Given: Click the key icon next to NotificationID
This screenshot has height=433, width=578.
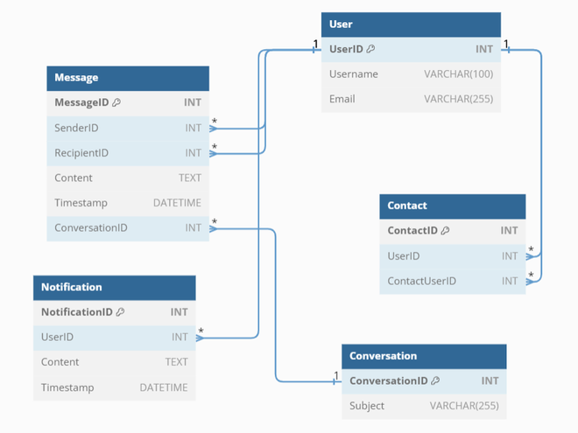Looking at the screenshot, I should pyautogui.click(x=121, y=312).
